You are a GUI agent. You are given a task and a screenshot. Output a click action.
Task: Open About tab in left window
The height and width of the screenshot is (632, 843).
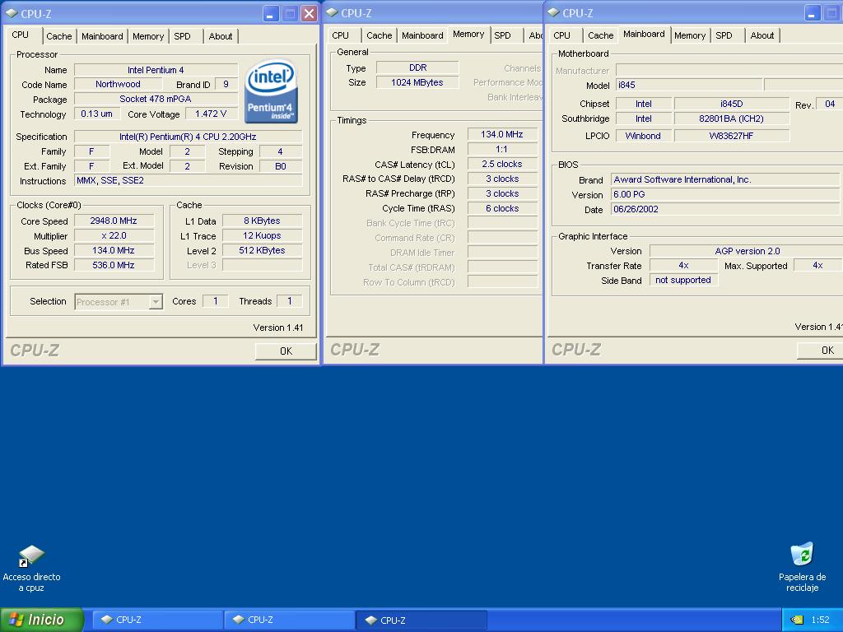click(x=221, y=36)
